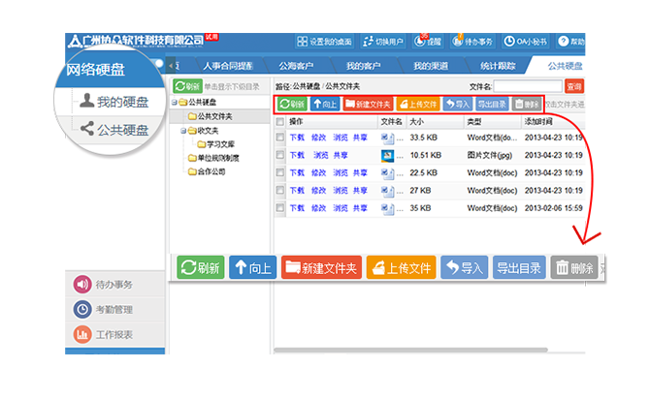Check the box for the 33.5 KB file
The width and height of the screenshot is (650, 399).
(280, 138)
